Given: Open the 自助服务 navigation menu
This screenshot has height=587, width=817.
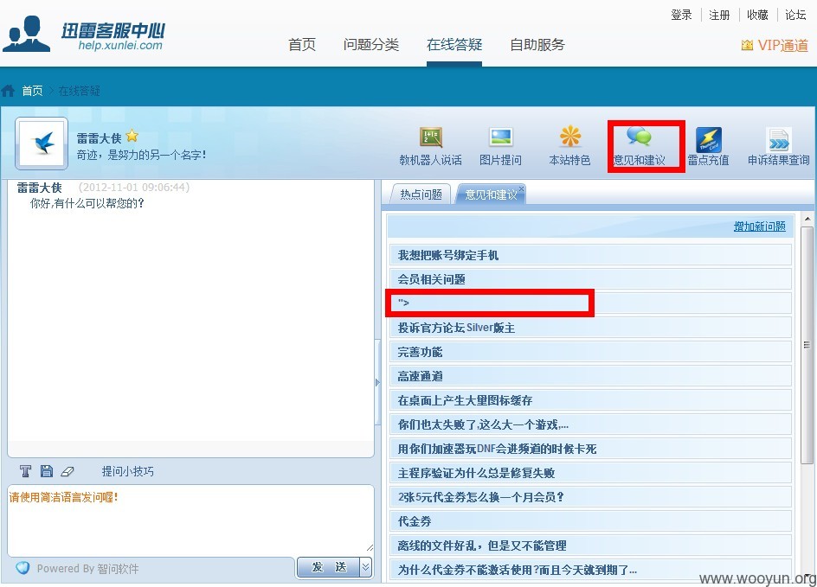Looking at the screenshot, I should [537, 45].
